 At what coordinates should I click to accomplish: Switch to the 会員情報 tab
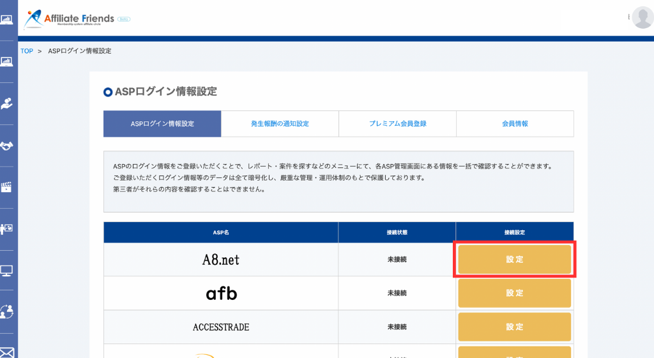[x=515, y=124]
